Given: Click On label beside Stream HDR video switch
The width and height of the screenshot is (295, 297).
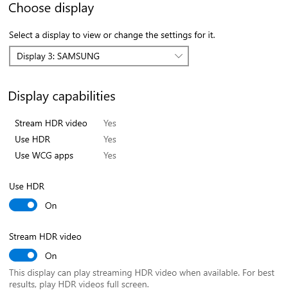Looking at the screenshot, I should (51, 256).
